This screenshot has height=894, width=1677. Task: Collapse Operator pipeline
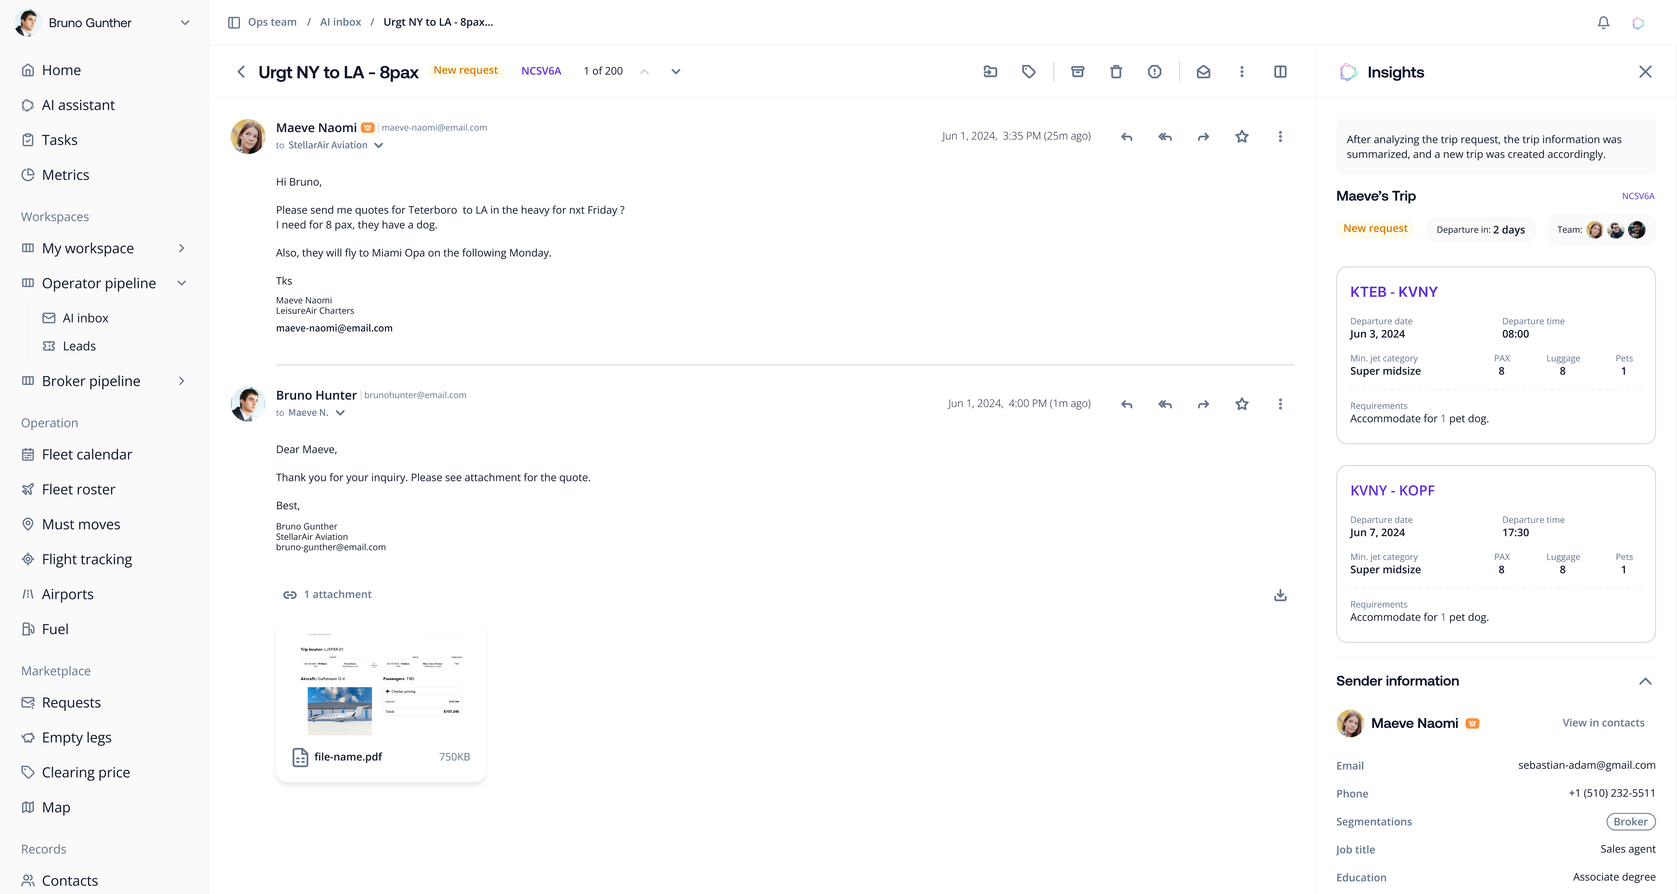coord(182,283)
